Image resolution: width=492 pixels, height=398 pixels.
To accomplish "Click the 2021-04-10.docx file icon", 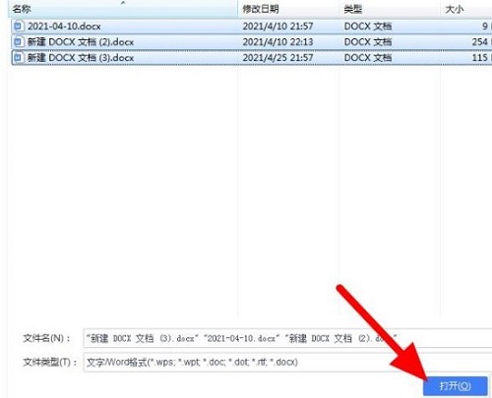I will pyautogui.click(x=19, y=26).
